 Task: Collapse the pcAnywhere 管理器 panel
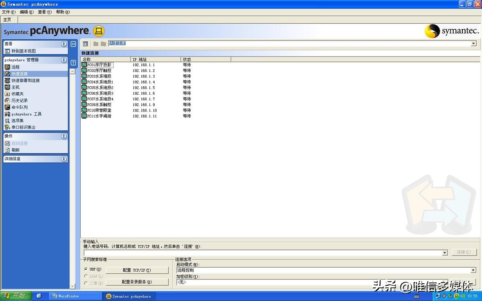point(63,60)
